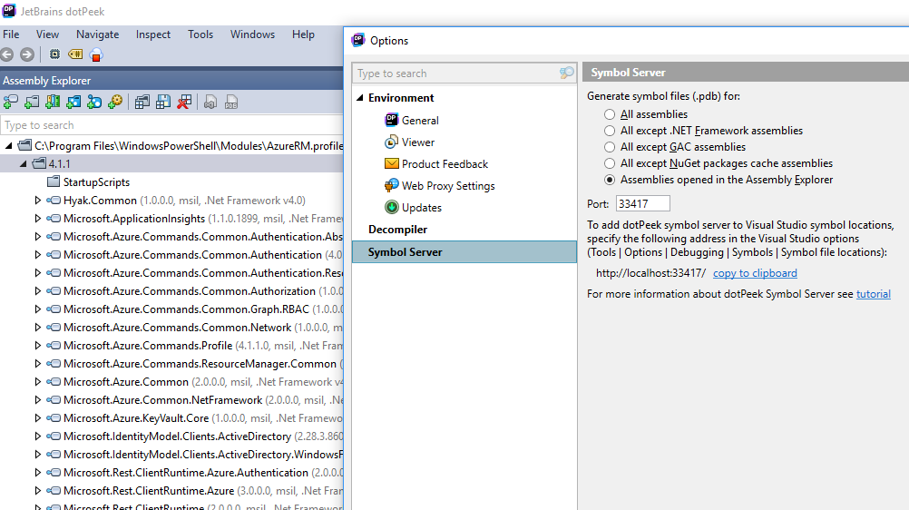Select All except .NET Framework assemblies radio

(x=610, y=131)
